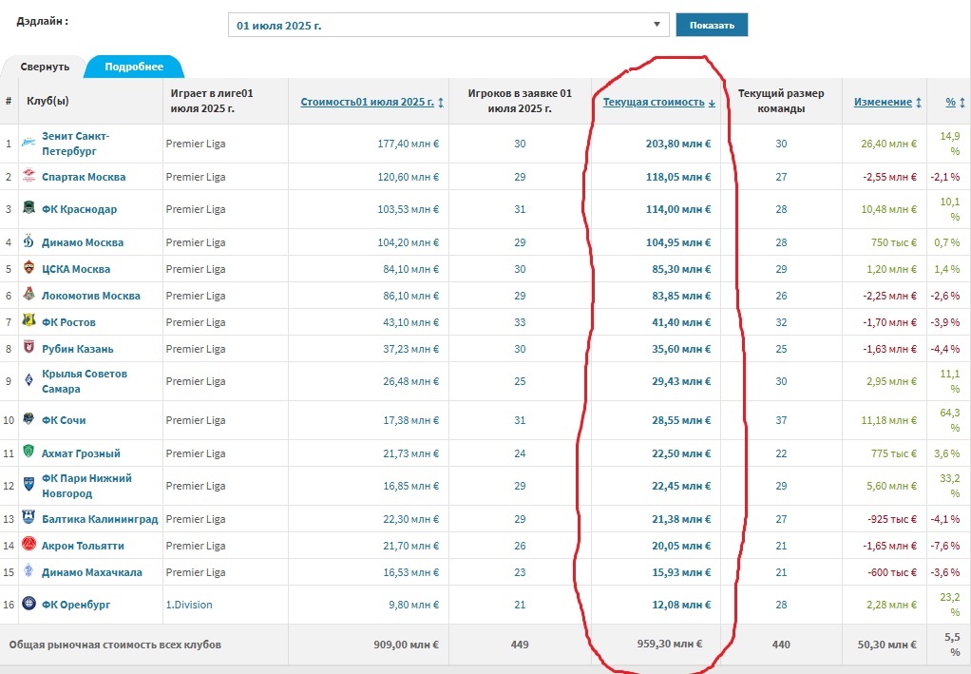This screenshot has height=674, width=971.
Task: Click the Krylia Sovetov Samara crest
Action: [x=29, y=379]
